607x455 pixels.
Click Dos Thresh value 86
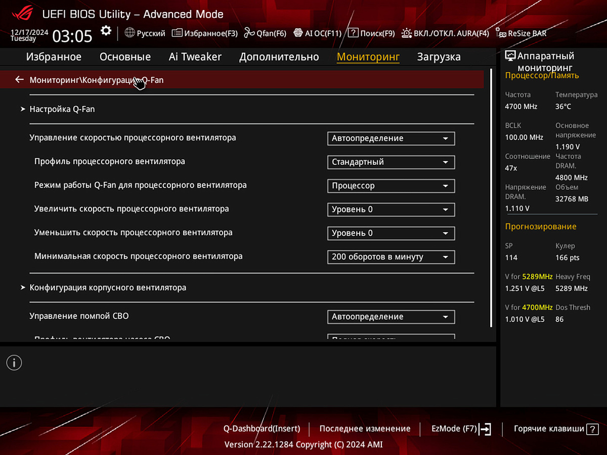point(559,320)
